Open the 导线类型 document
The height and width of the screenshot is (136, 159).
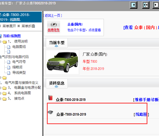pos(19,73)
